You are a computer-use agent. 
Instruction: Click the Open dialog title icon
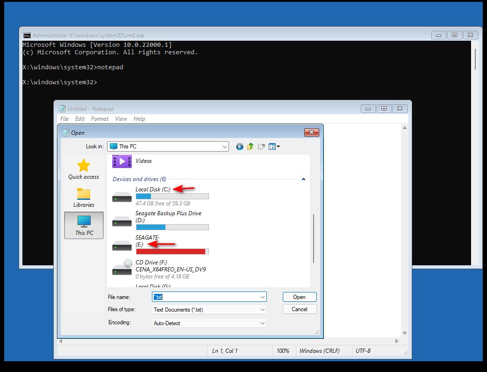pyautogui.click(x=65, y=132)
